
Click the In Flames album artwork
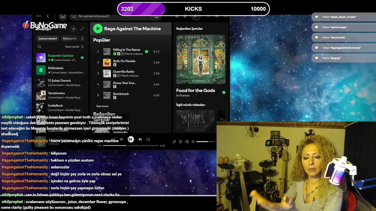201,59
